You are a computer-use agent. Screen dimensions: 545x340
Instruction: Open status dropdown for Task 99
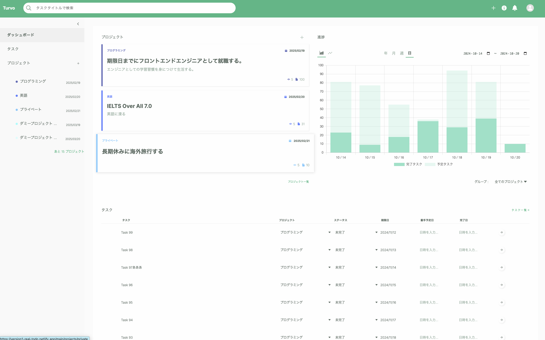356,232
